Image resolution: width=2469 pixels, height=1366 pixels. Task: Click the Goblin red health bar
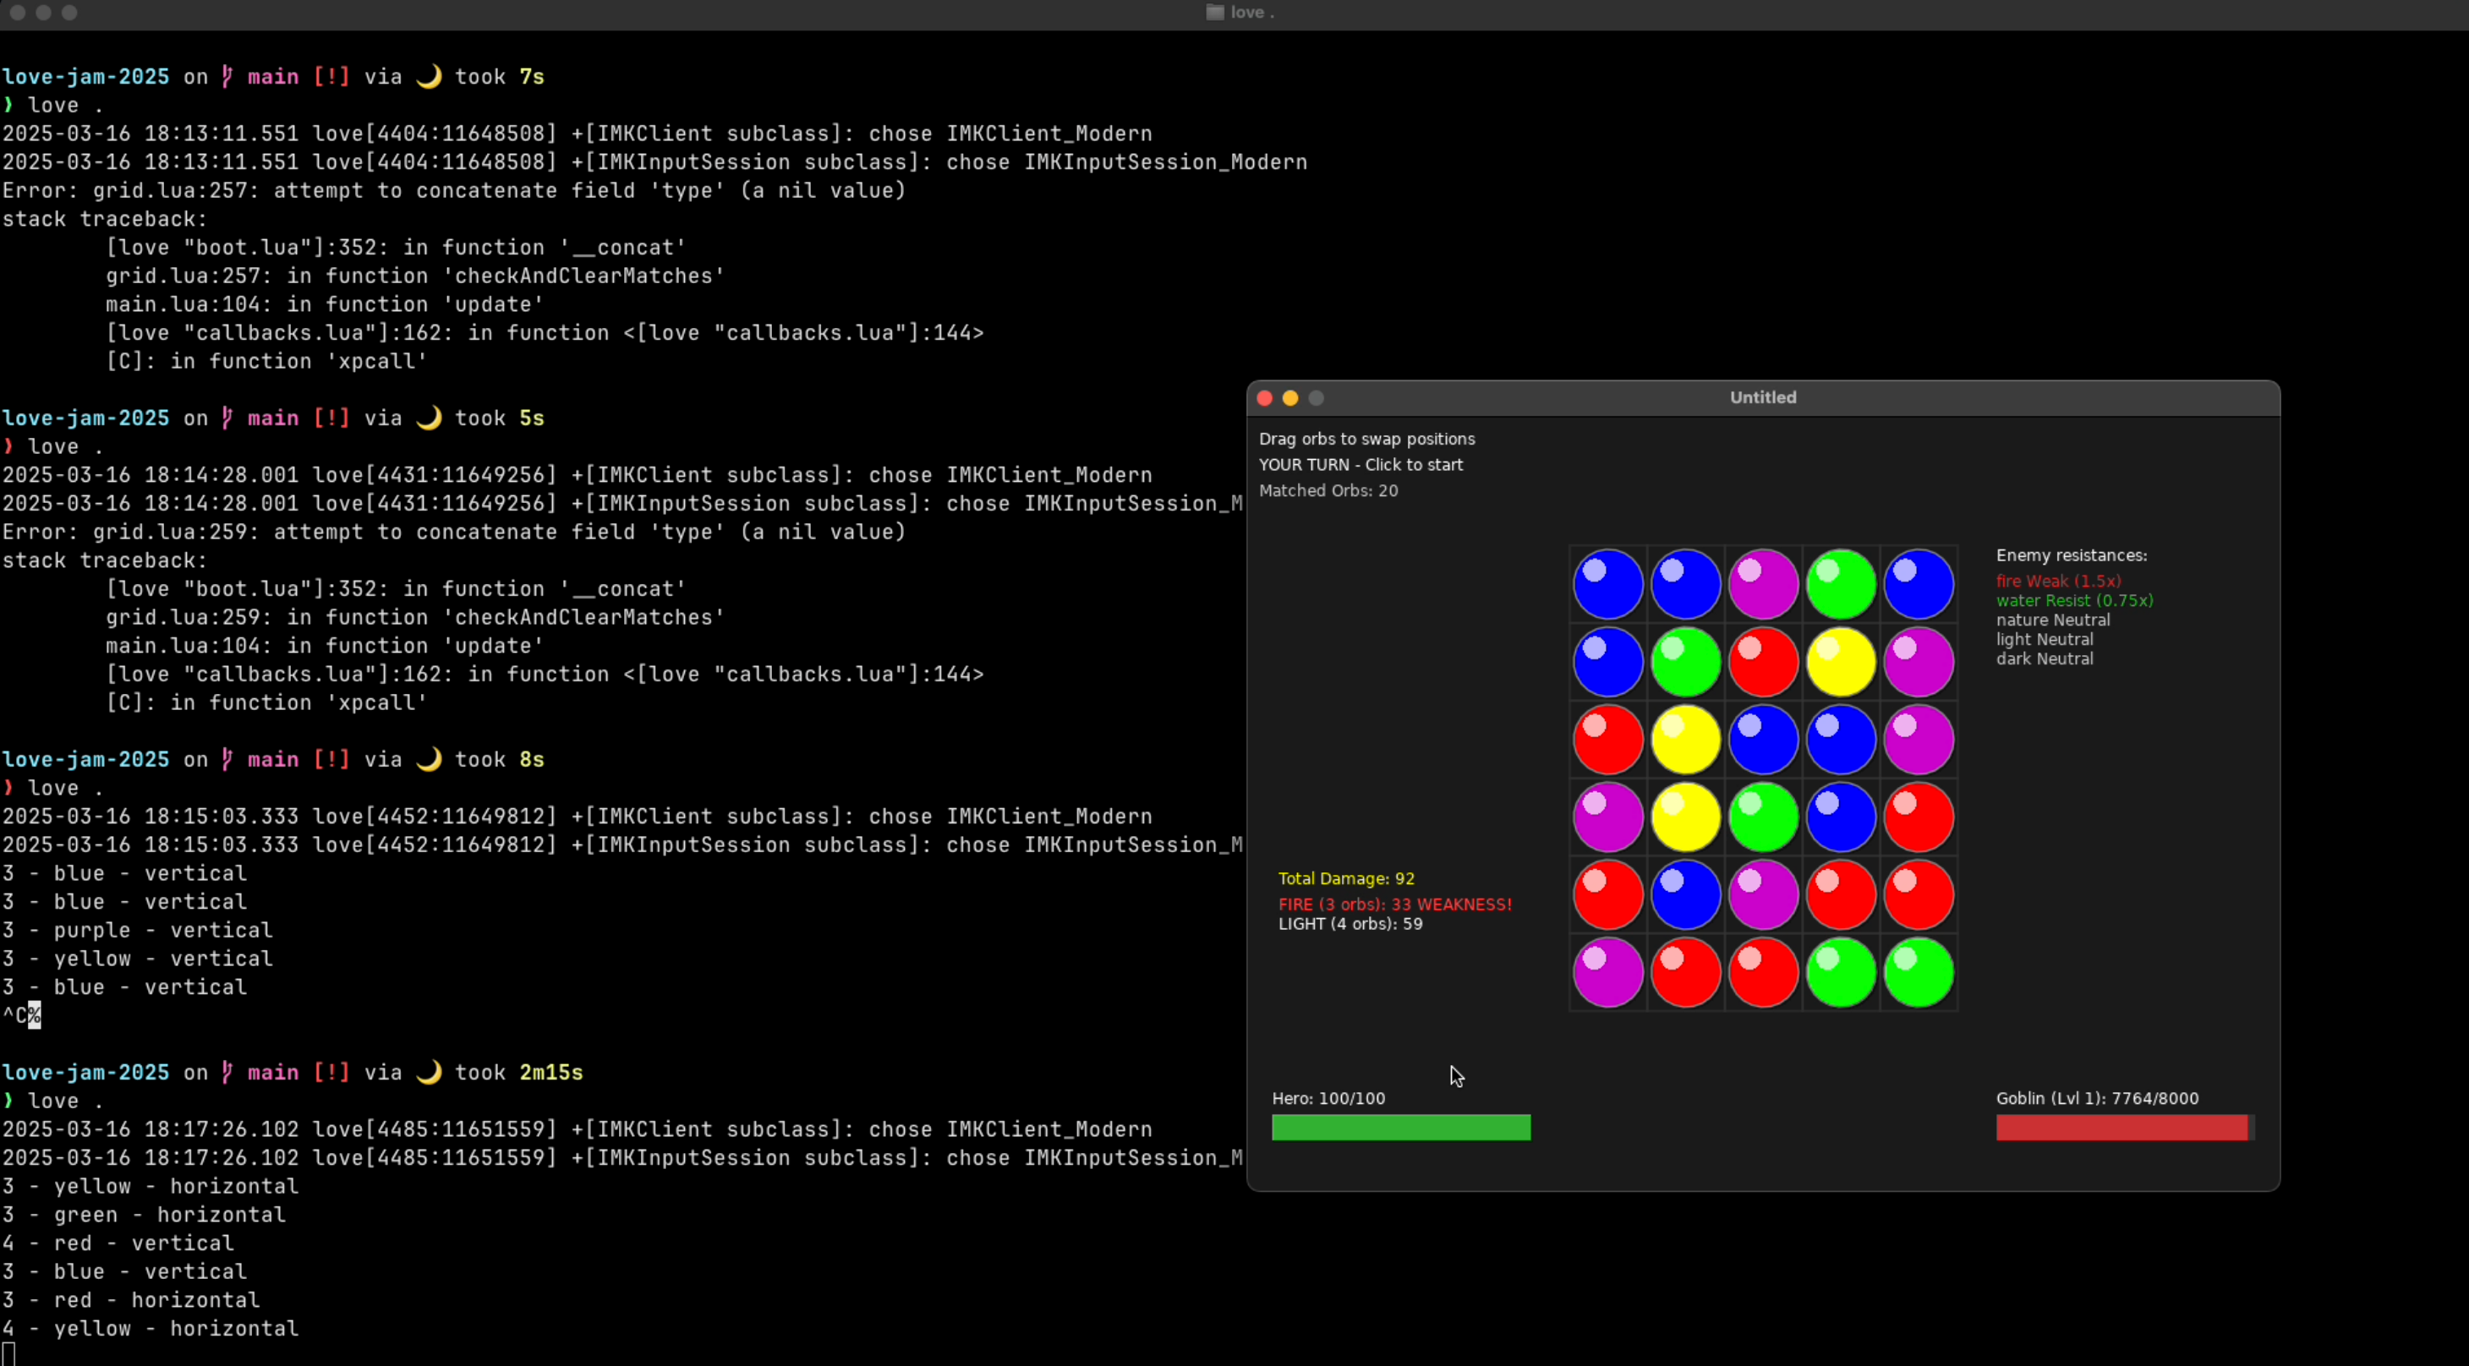pos(2121,1128)
